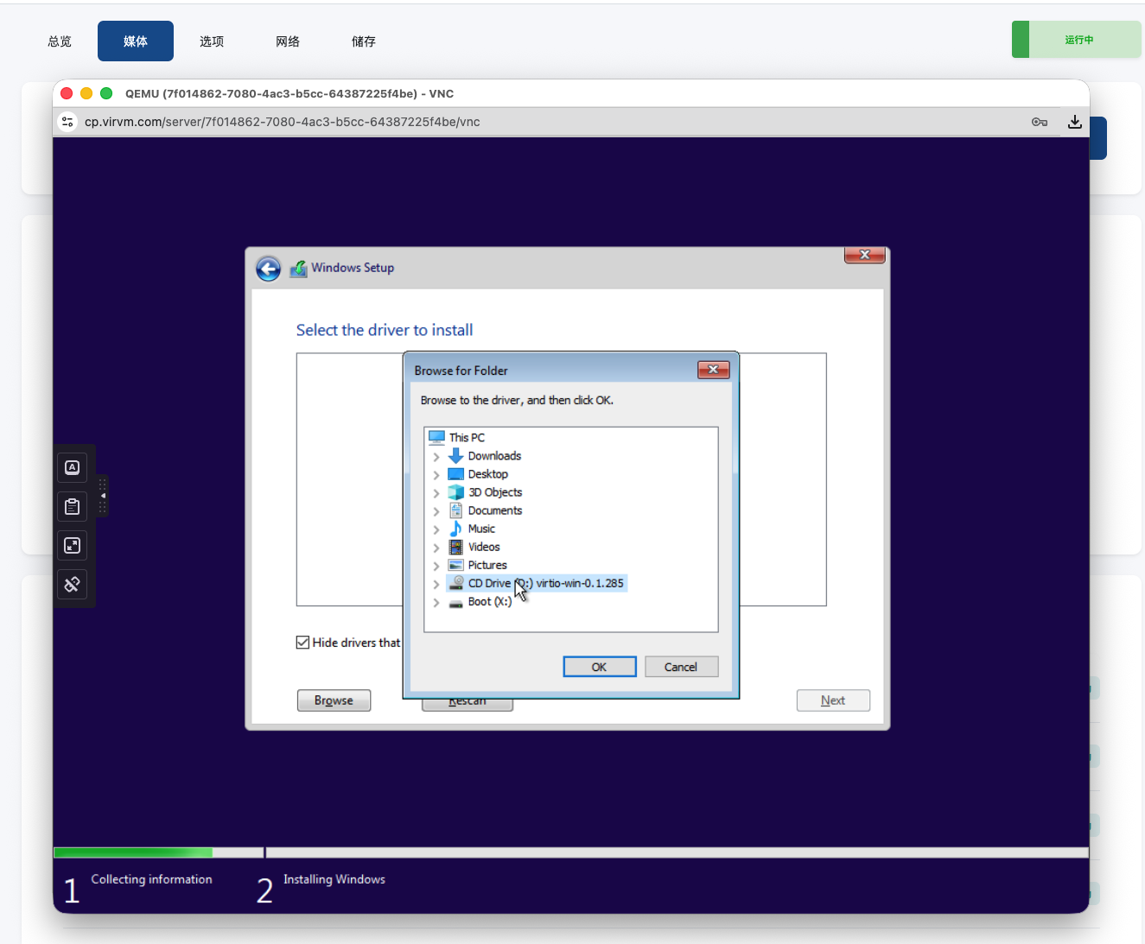This screenshot has width=1145, height=944.
Task: Expand the Downloads folder node
Action: (436, 457)
